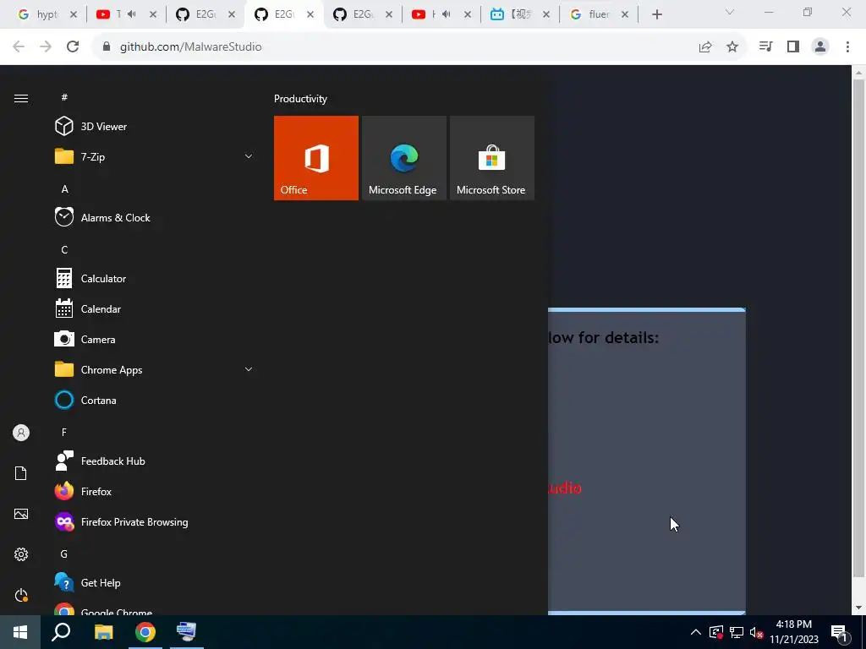Open 3D Viewer from the Start menu
866x649 pixels.
click(x=155, y=127)
